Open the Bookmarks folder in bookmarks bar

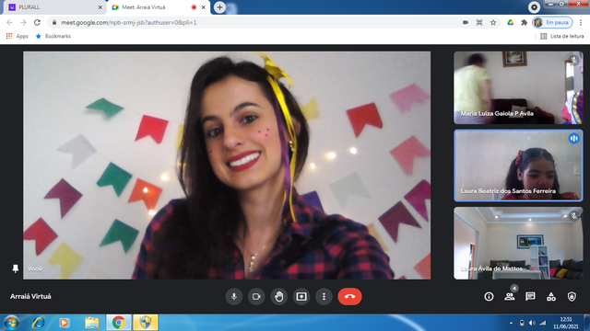point(53,36)
